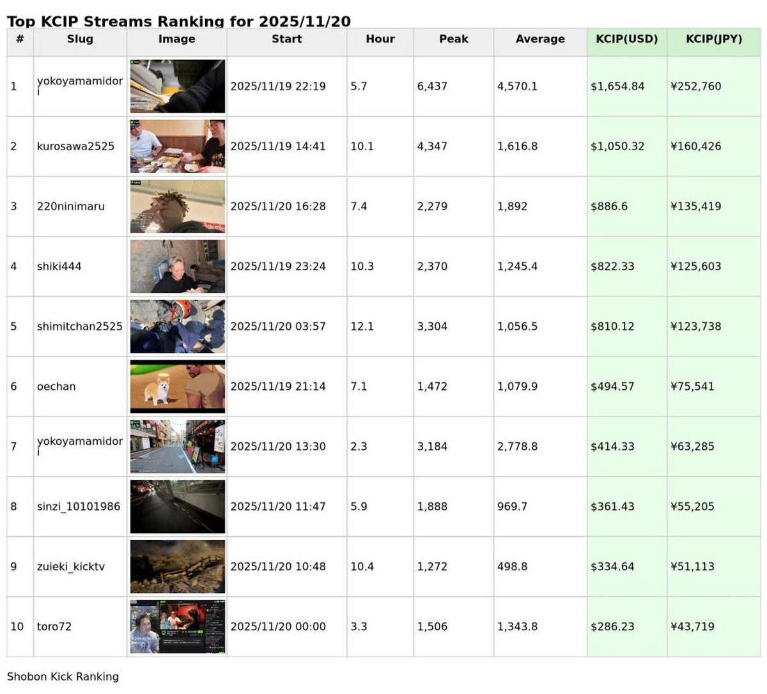
Task: Click the $414.33 USD value
Action: point(612,447)
